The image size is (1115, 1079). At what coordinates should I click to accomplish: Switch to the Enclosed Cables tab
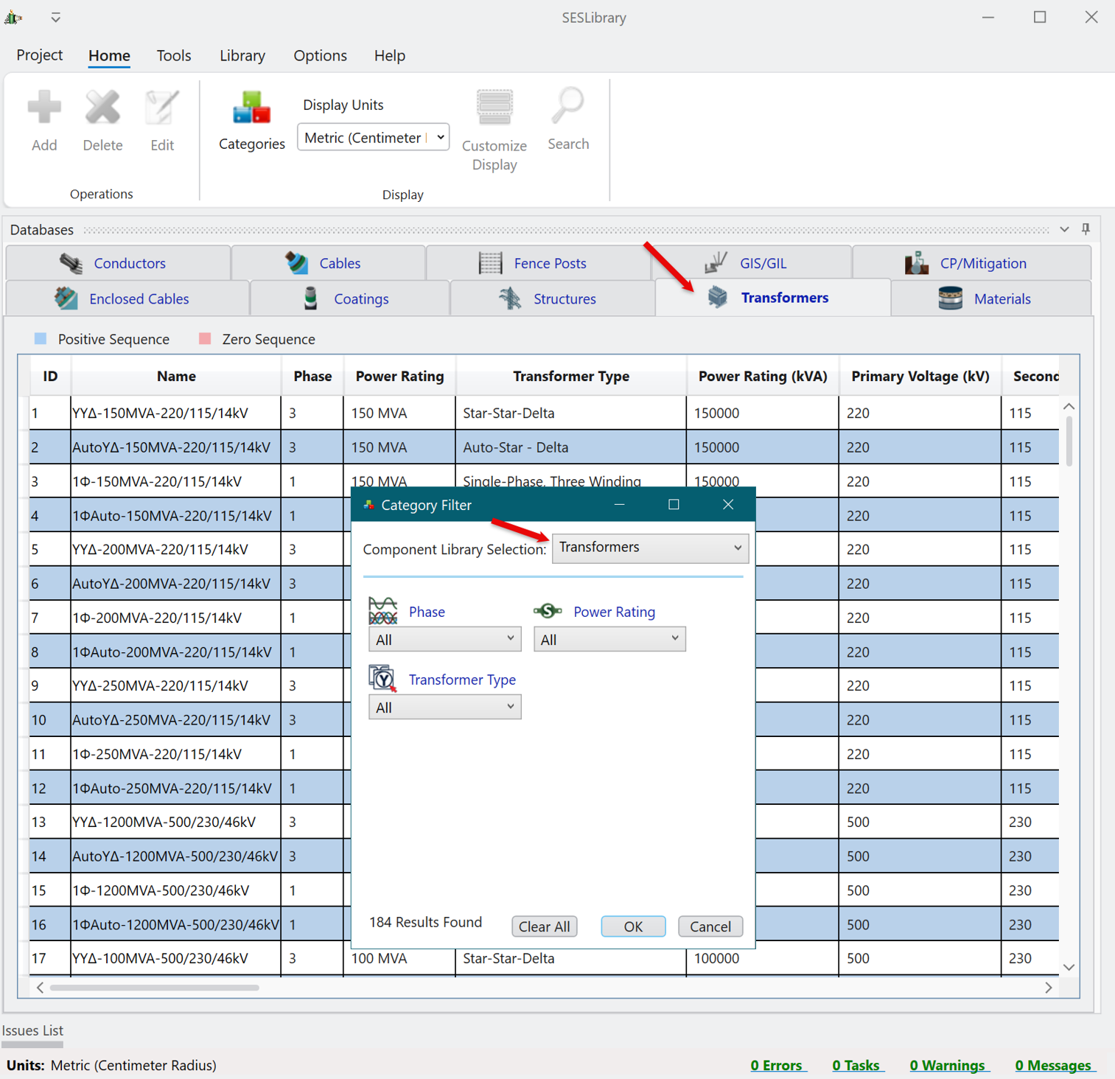coord(127,298)
